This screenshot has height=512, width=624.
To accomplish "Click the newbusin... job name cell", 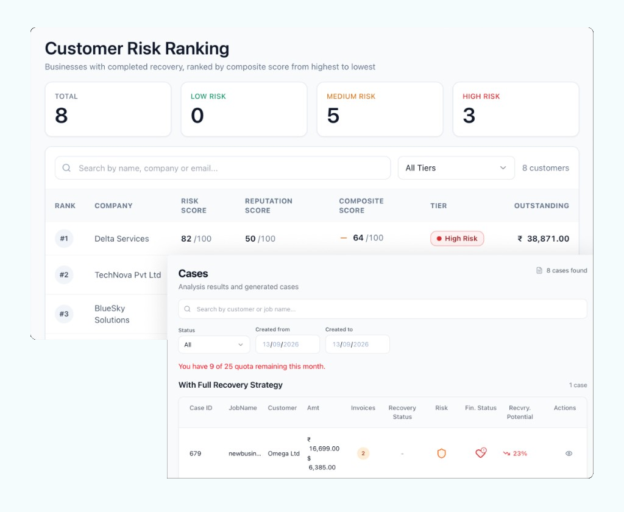I will [245, 453].
